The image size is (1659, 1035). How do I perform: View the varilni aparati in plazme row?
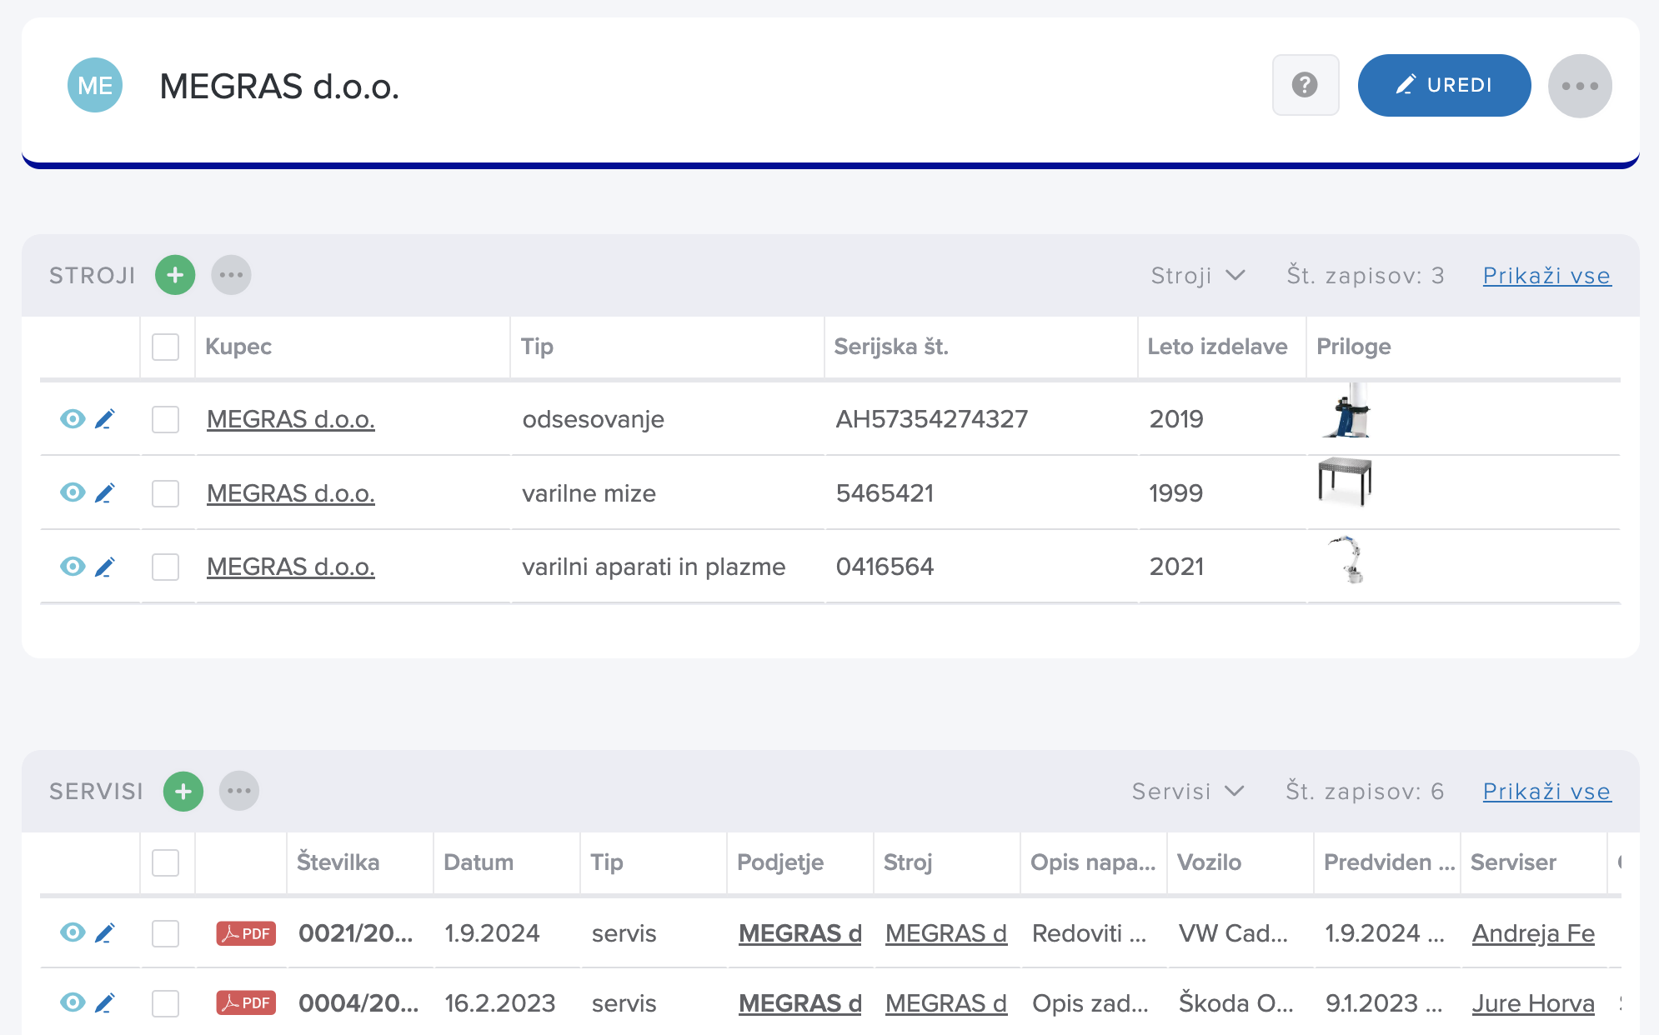click(x=73, y=567)
